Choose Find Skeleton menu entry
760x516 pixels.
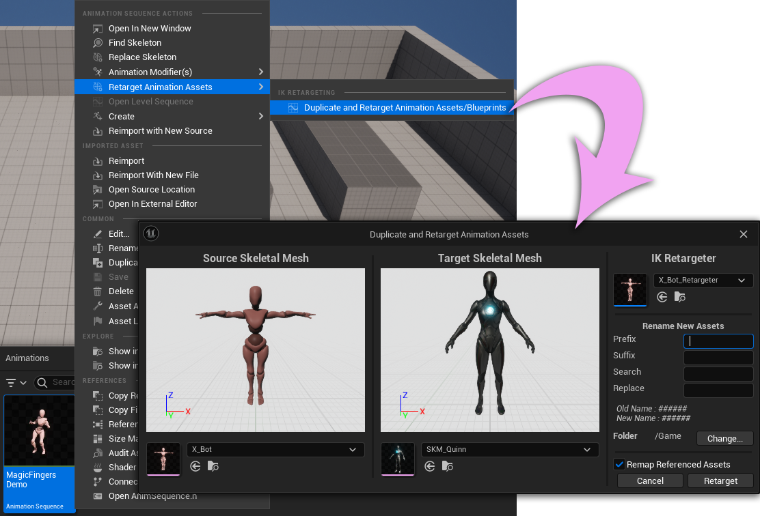pos(172,43)
